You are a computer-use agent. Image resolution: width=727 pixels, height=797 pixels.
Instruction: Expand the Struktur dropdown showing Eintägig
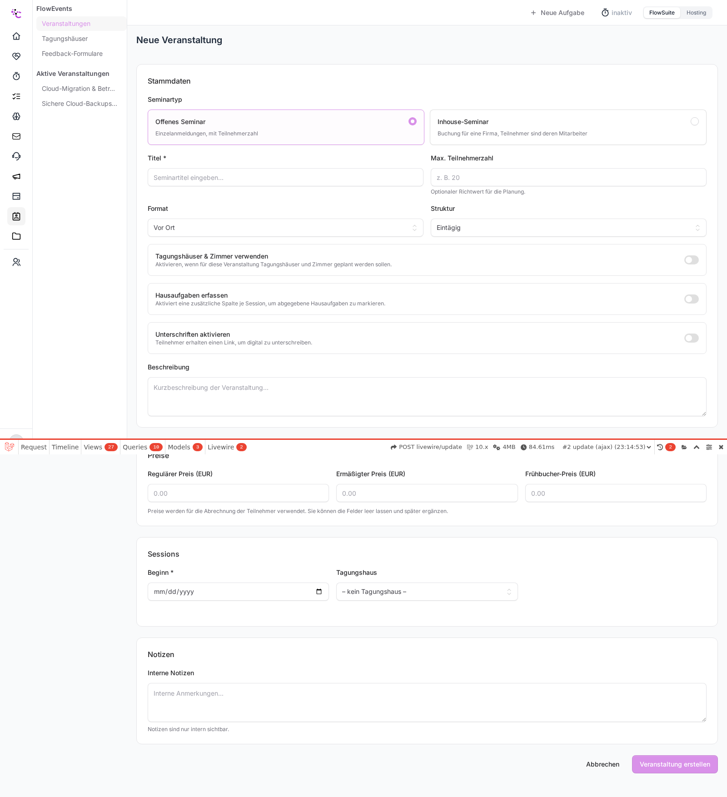pos(568,228)
